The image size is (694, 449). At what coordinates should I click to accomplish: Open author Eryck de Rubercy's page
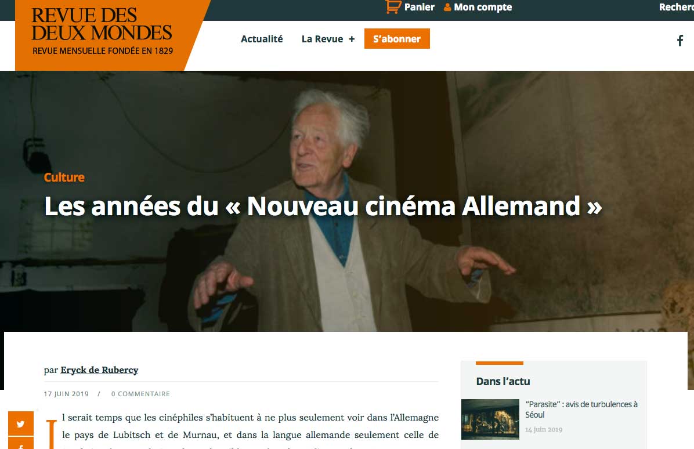click(x=99, y=370)
